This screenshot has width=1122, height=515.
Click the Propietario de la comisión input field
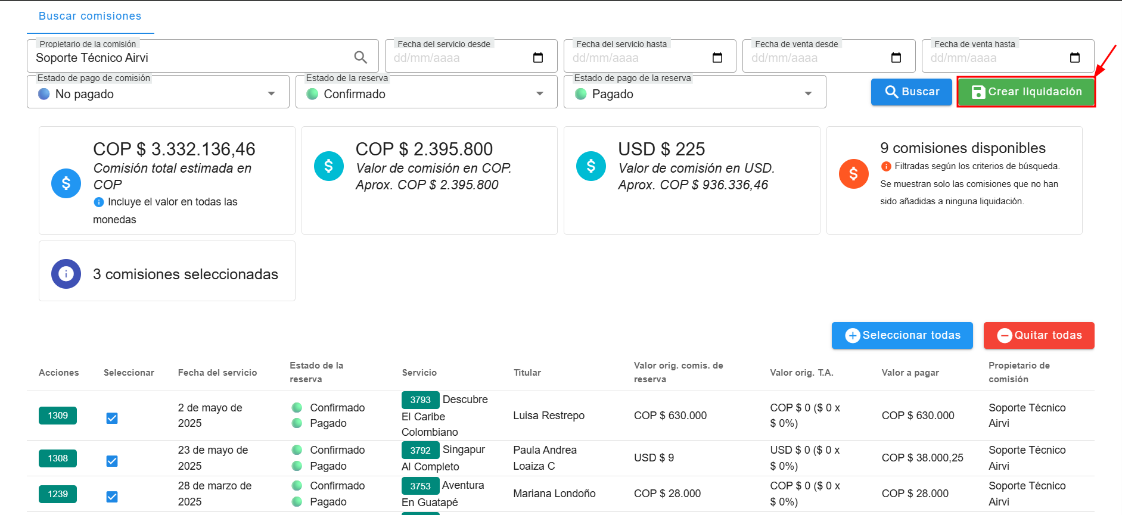coord(191,58)
